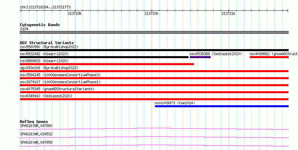Screen dimensions: 298x150
Task: Click the short red nsv4089862 bar
Action: tap(269, 57)
